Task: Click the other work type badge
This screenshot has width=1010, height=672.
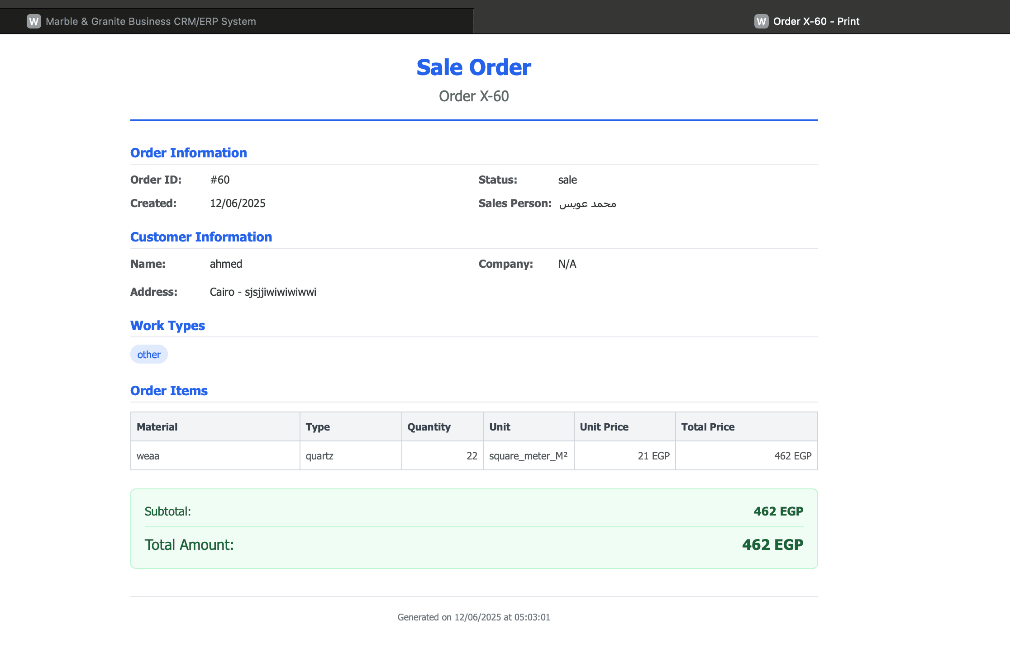Action: click(149, 355)
